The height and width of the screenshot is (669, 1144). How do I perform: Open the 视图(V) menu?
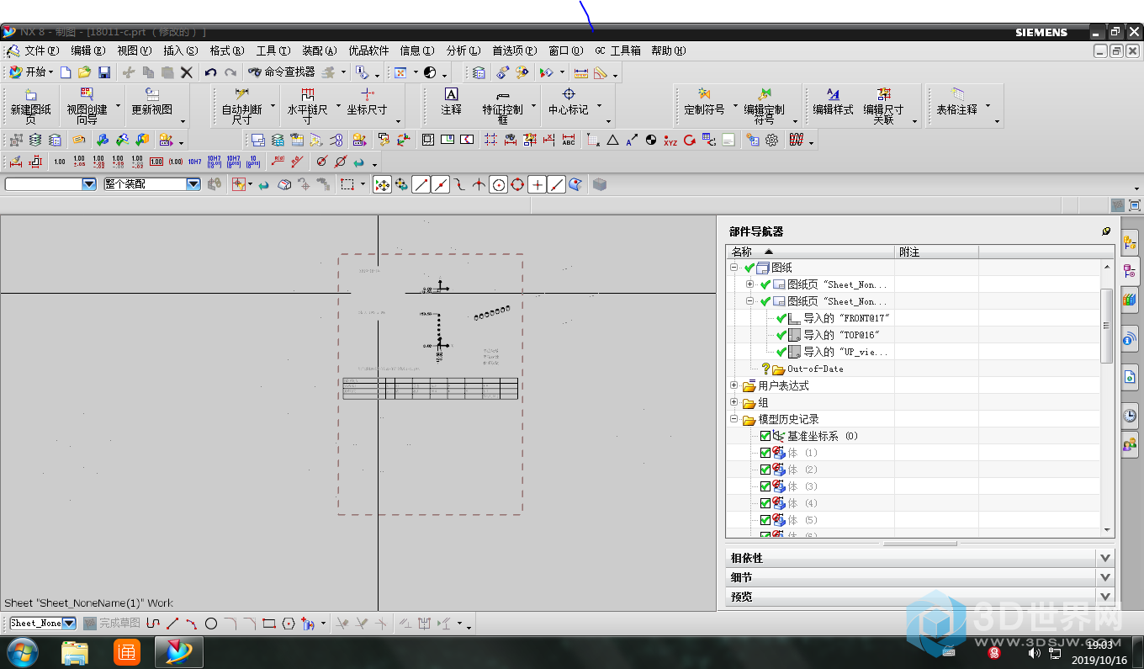pyautogui.click(x=135, y=50)
